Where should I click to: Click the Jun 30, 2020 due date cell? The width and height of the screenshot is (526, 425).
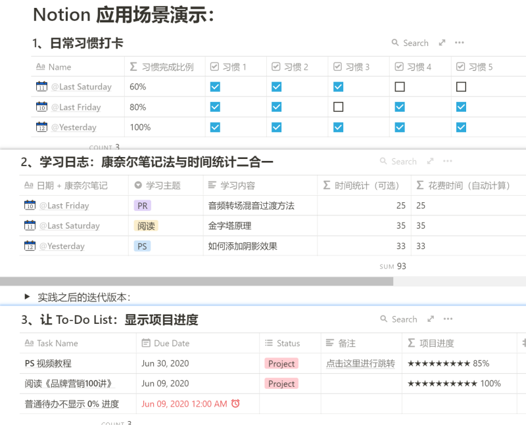[198, 363]
